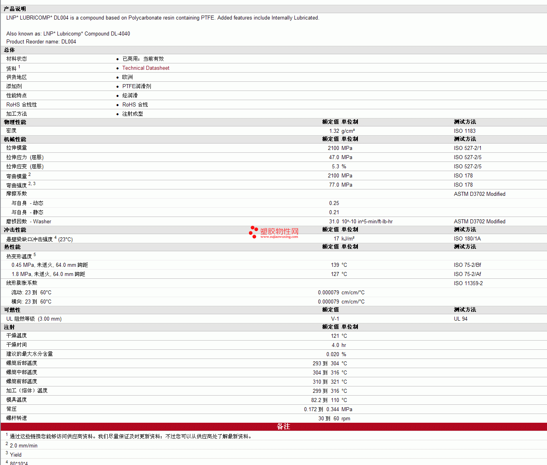
Task: Select the 293 到 304 rear barrel temperature
Action: click(326, 364)
